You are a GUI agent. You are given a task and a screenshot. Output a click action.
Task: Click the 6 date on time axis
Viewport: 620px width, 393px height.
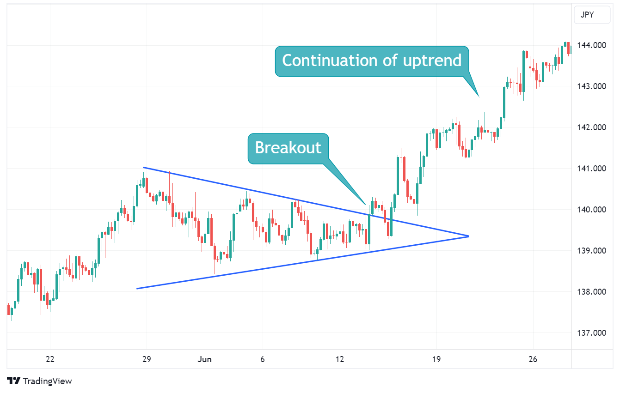click(263, 359)
